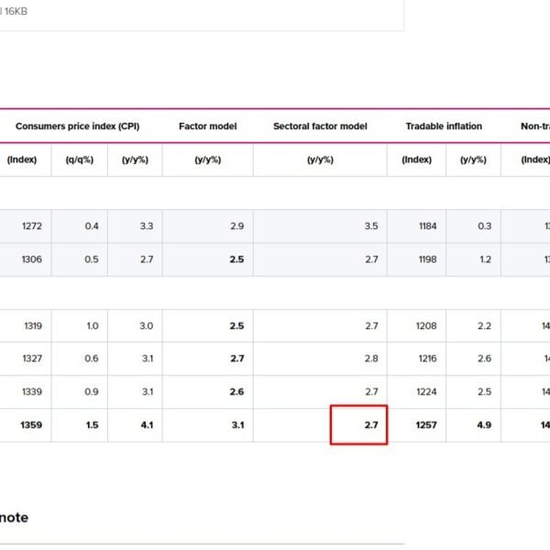This screenshot has height=550, width=550.
Task: Click the tradable y/y value 4.9
Action: tap(484, 425)
